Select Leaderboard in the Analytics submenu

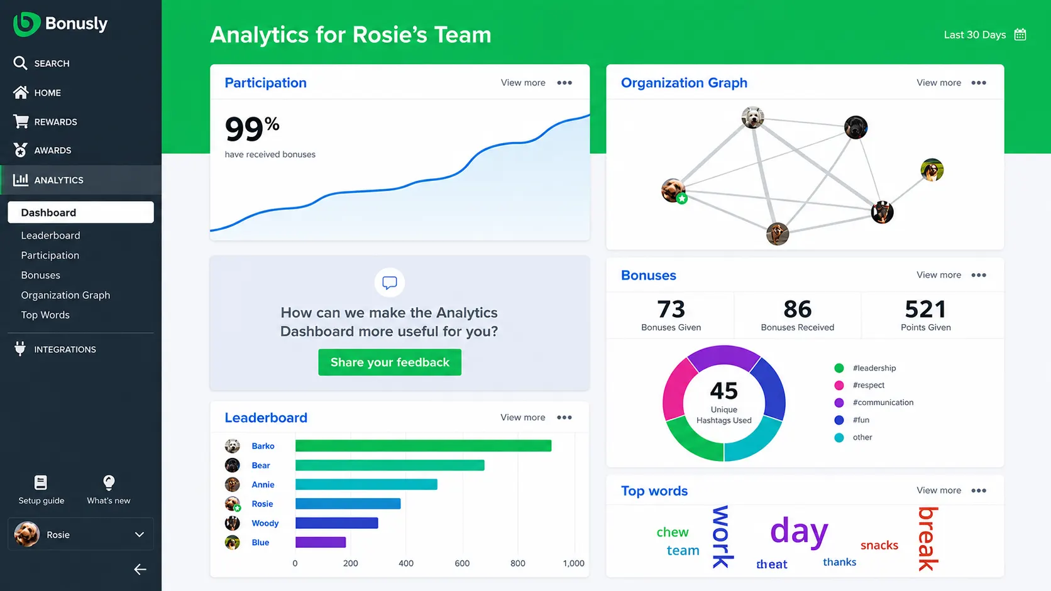[50, 236]
